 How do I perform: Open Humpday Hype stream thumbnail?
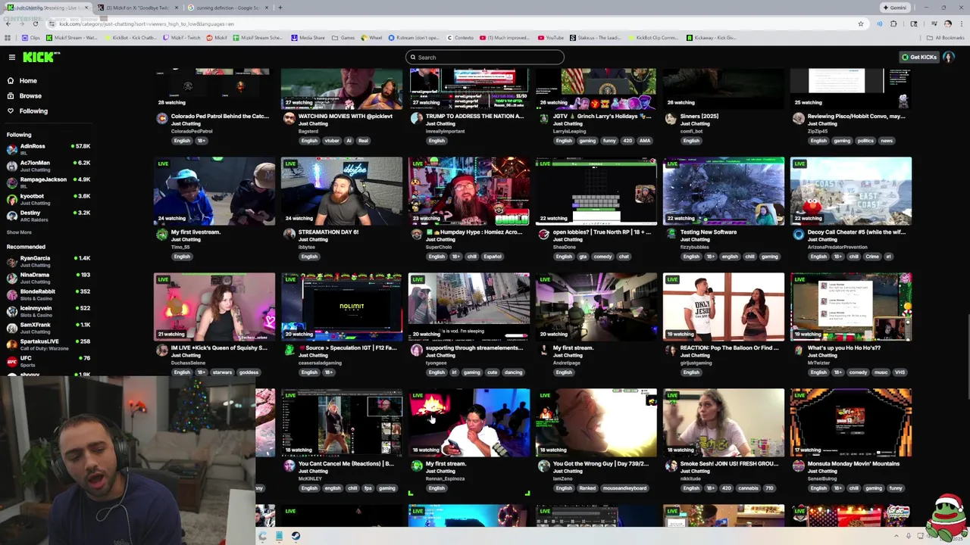(469, 191)
